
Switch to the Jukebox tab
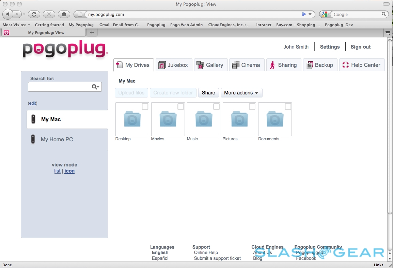point(174,65)
